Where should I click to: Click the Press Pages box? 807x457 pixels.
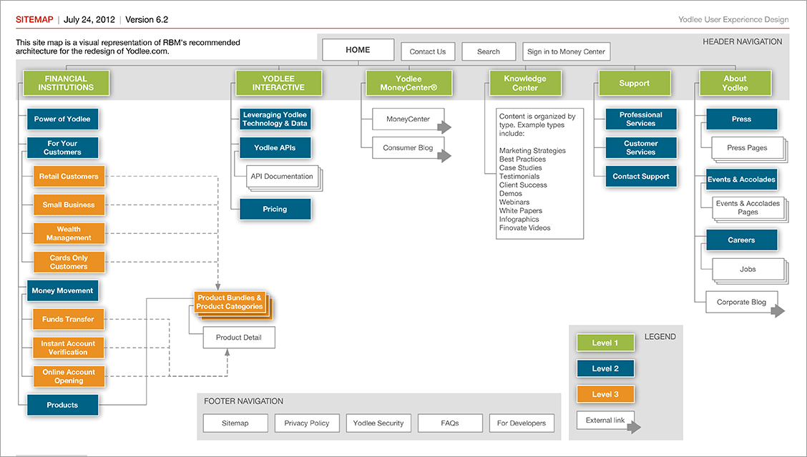748,148
